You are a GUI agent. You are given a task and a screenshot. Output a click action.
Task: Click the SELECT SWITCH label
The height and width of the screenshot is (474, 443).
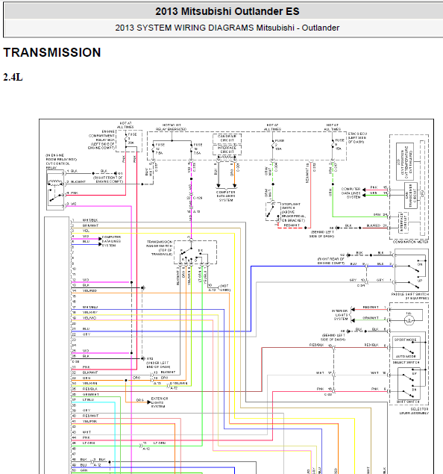pyautogui.click(x=406, y=362)
